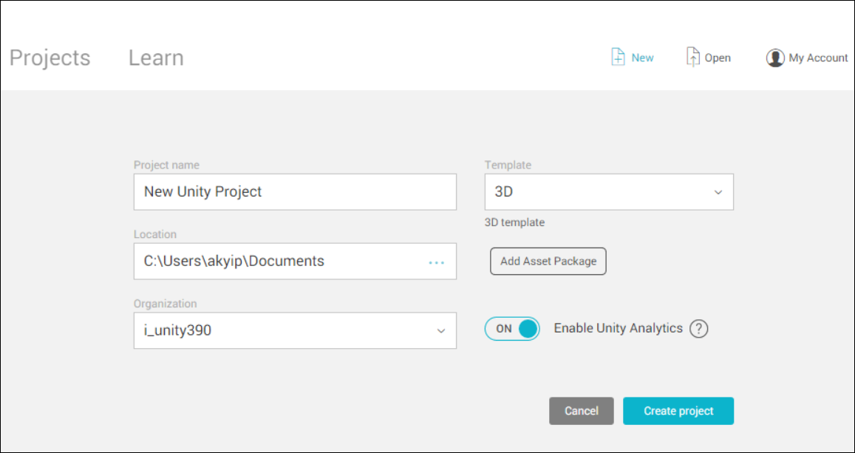Switch to the Learn tab
The height and width of the screenshot is (453, 855).
tap(156, 58)
